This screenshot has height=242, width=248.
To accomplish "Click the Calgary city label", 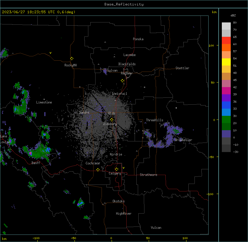I will coord(115,173).
